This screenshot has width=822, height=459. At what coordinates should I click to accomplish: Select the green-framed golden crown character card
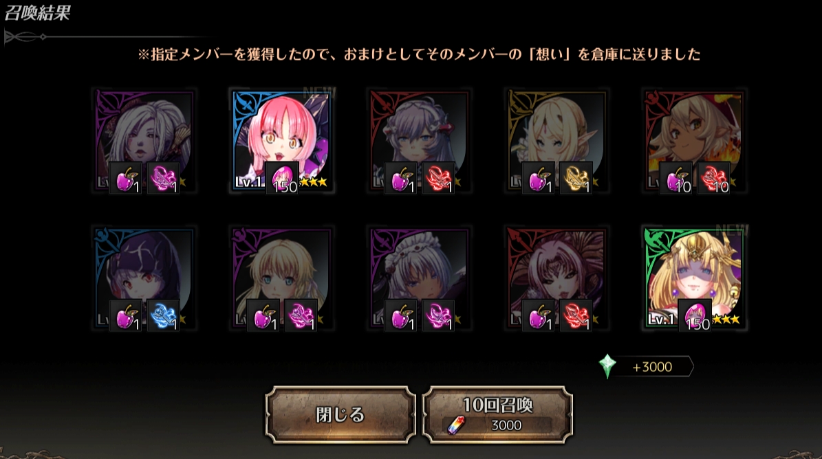694,278
